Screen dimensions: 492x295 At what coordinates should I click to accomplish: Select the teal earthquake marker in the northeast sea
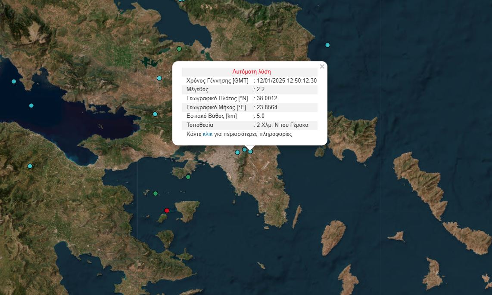click(327, 45)
